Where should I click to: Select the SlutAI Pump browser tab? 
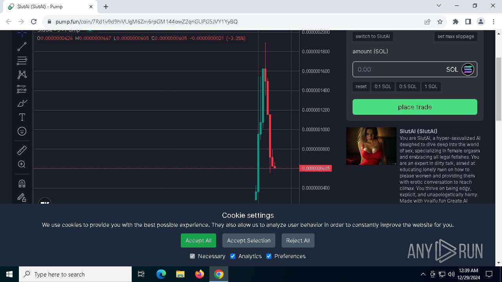coord(51,7)
